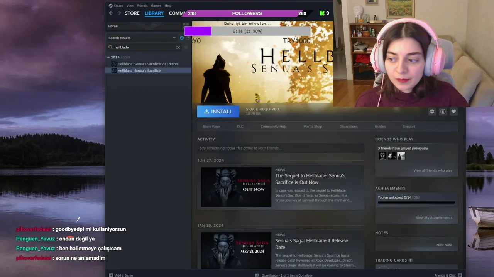Open the Points Shop link
Screen dimensions: 494x277
click(x=313, y=127)
